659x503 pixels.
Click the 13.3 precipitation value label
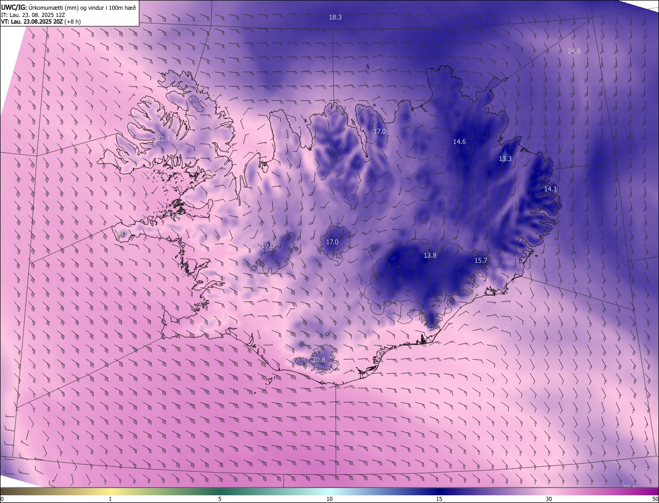pyautogui.click(x=505, y=158)
